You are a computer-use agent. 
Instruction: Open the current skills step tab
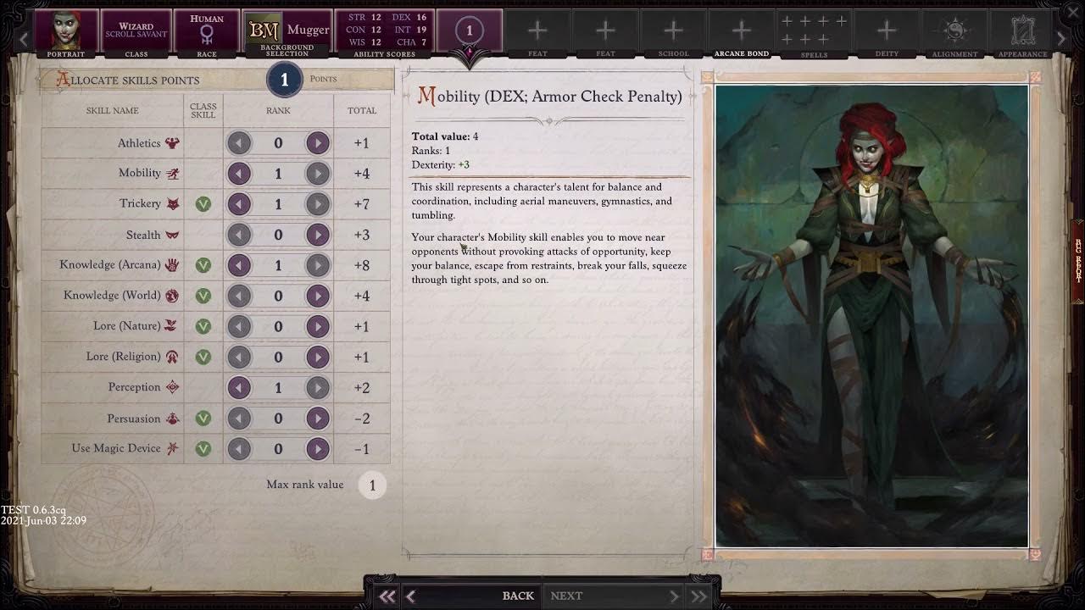tap(469, 32)
